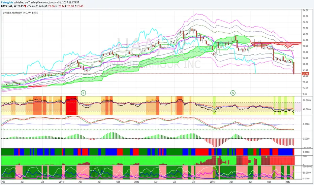This screenshot has width=314, height=185.
Task: Click the H:29.14 high value in header
Action: point(60,6)
